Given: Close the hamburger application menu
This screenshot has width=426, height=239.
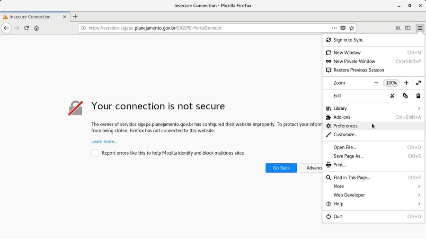Looking at the screenshot, I should tap(419, 28).
